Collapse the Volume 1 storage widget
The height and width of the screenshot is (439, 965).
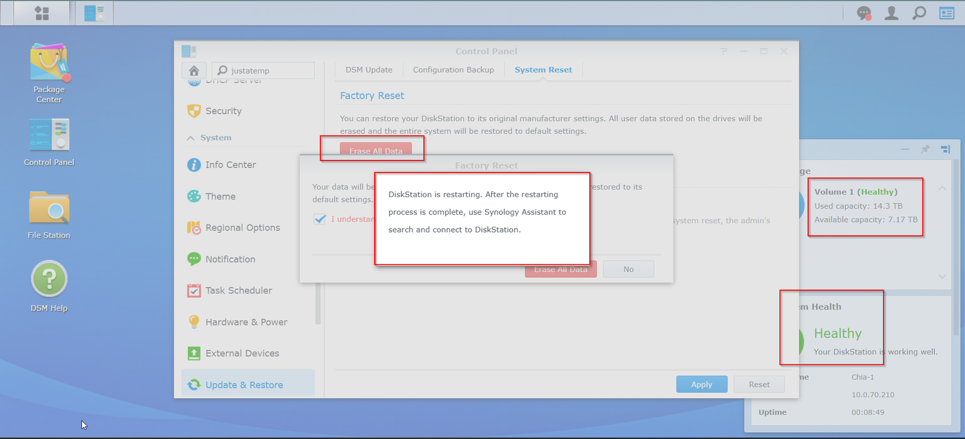tap(942, 188)
